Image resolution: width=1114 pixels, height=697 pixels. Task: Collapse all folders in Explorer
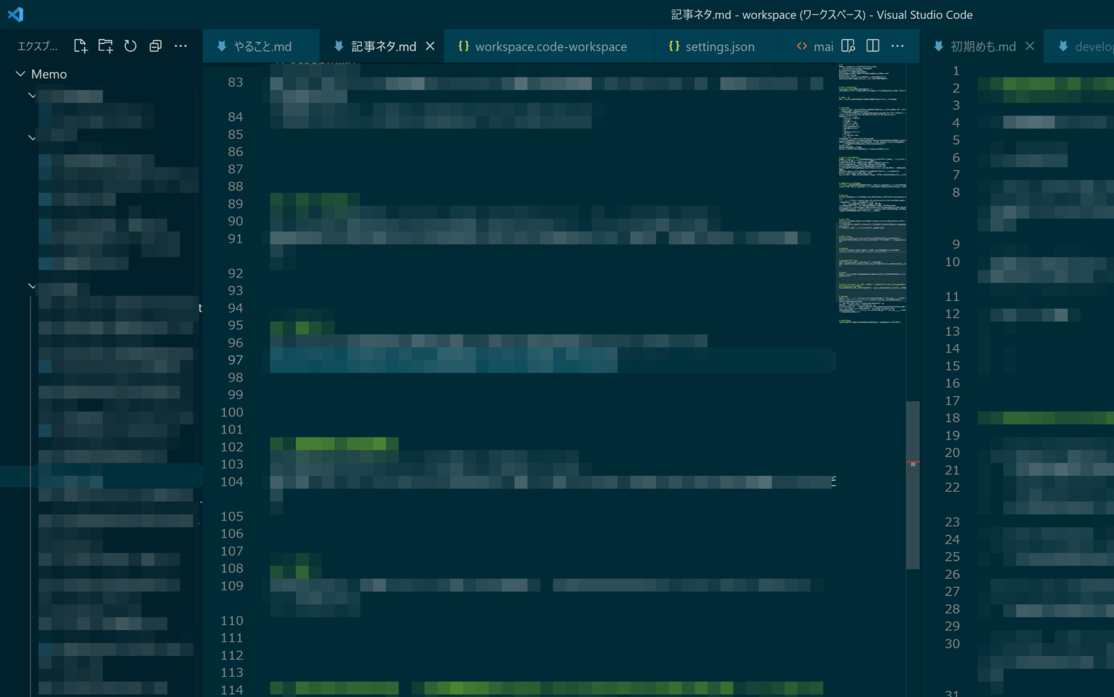pos(155,46)
